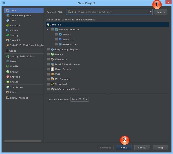Select the IntelliJ Platform Plugin icon
The image size is (173, 154).
(x=8, y=45)
